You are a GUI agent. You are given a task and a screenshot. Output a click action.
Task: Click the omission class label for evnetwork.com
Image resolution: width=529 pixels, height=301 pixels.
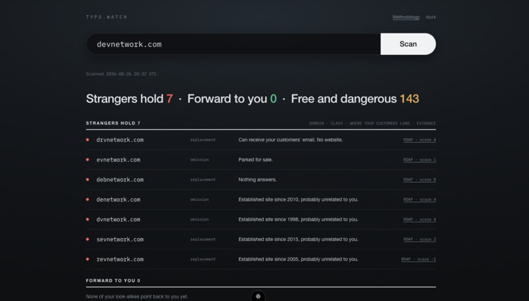pos(200,160)
